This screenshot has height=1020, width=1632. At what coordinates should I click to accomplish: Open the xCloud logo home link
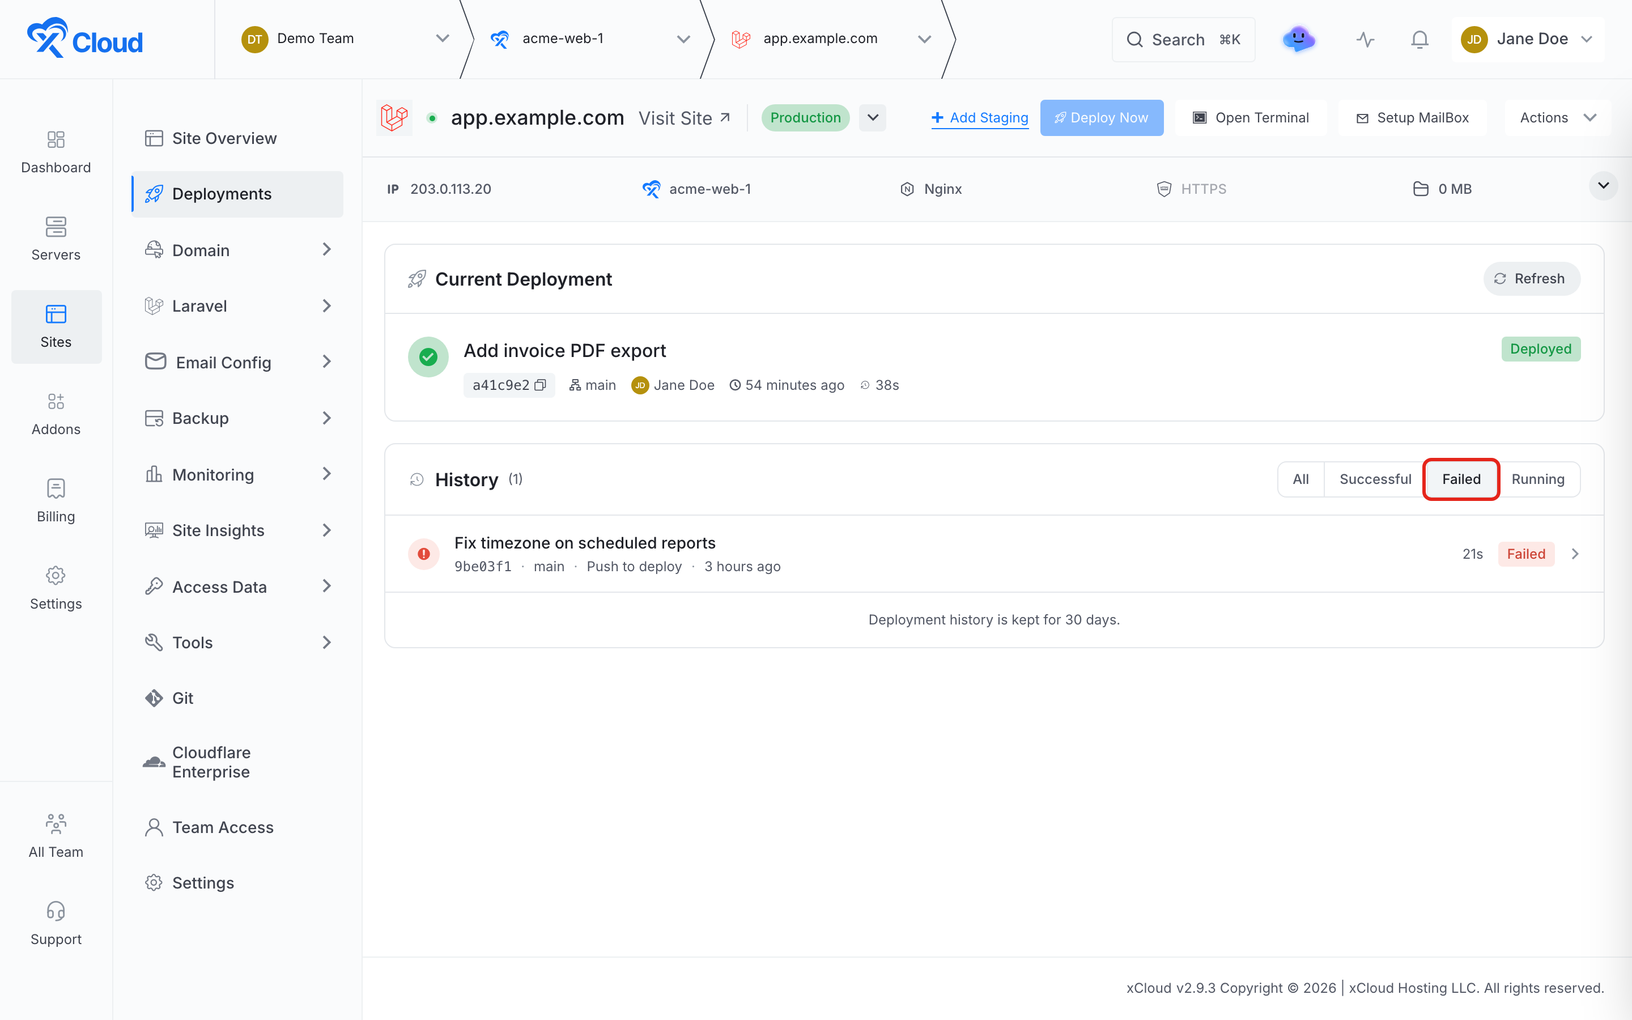[85, 39]
